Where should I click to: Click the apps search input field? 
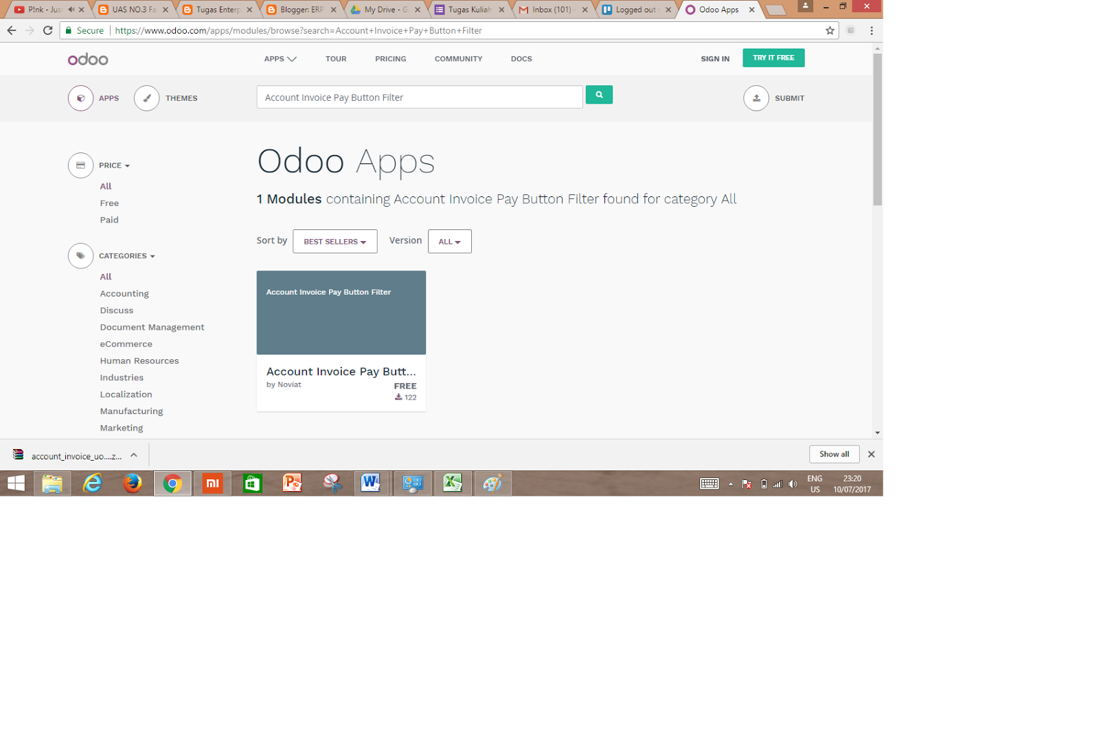click(x=420, y=97)
